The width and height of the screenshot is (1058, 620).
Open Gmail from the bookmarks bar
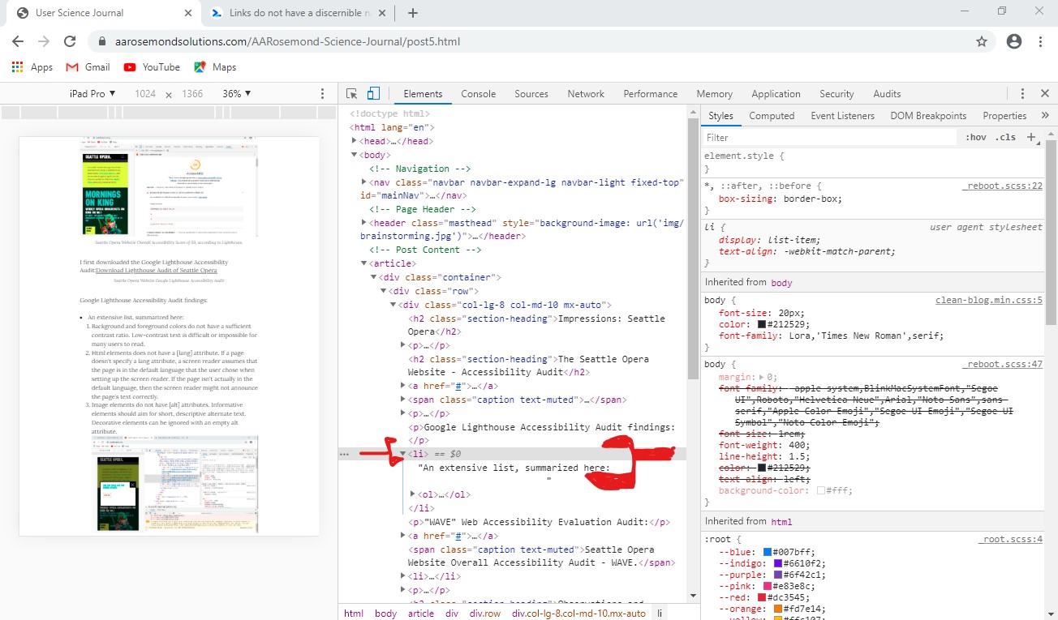(87, 66)
